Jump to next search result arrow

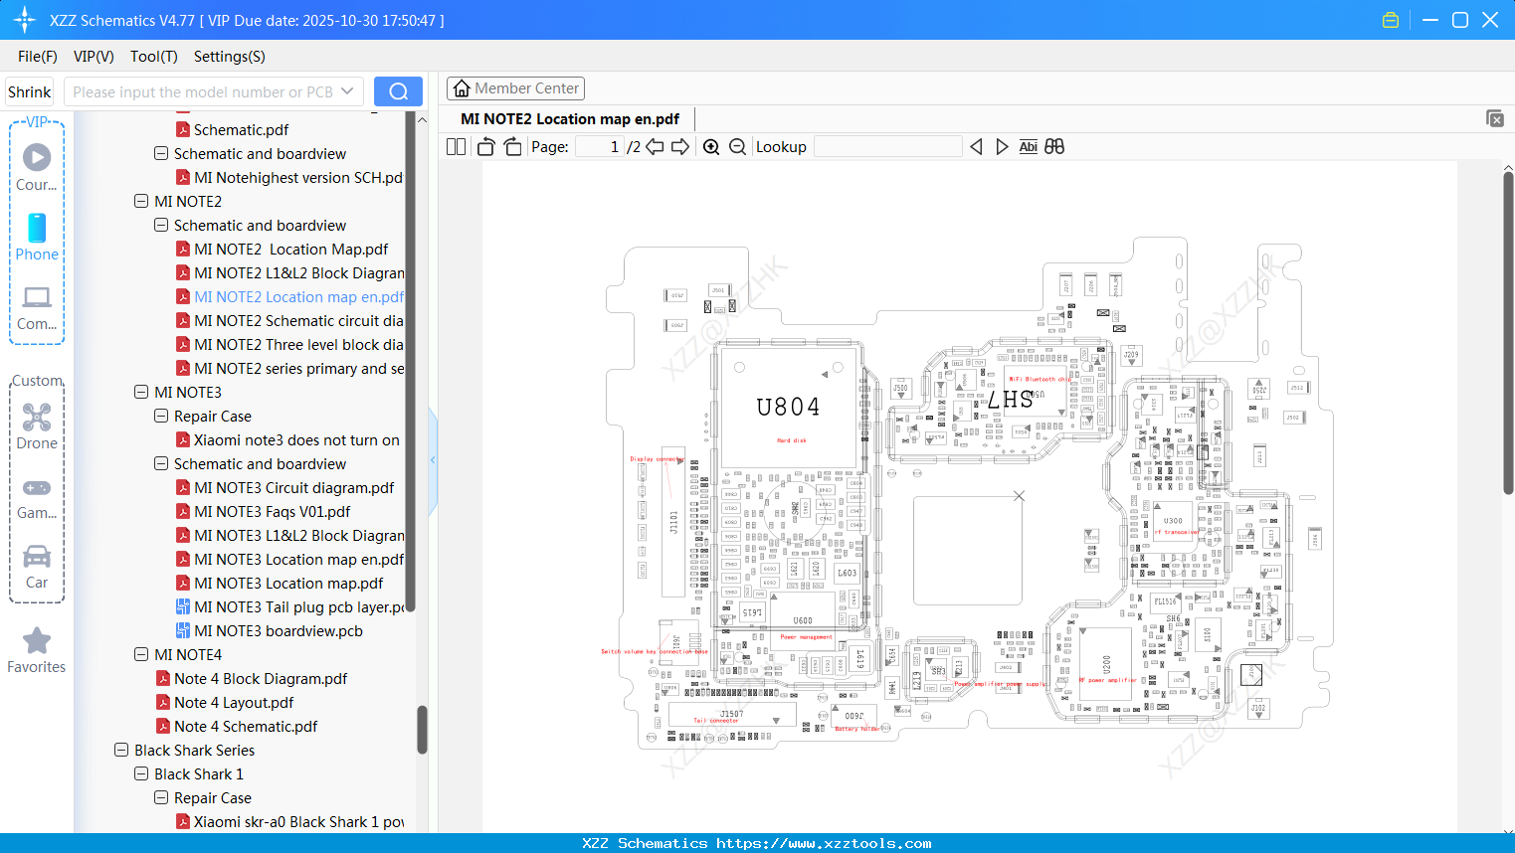tap(1002, 146)
